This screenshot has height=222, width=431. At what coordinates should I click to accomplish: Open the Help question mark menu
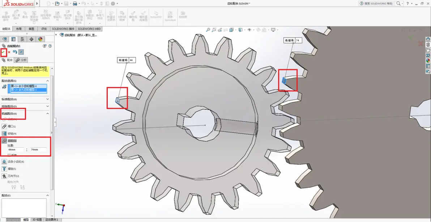(407, 4)
